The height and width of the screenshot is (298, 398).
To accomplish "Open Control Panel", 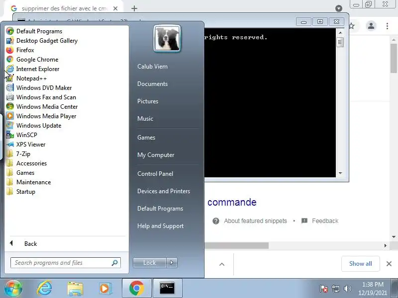I will [x=155, y=174].
